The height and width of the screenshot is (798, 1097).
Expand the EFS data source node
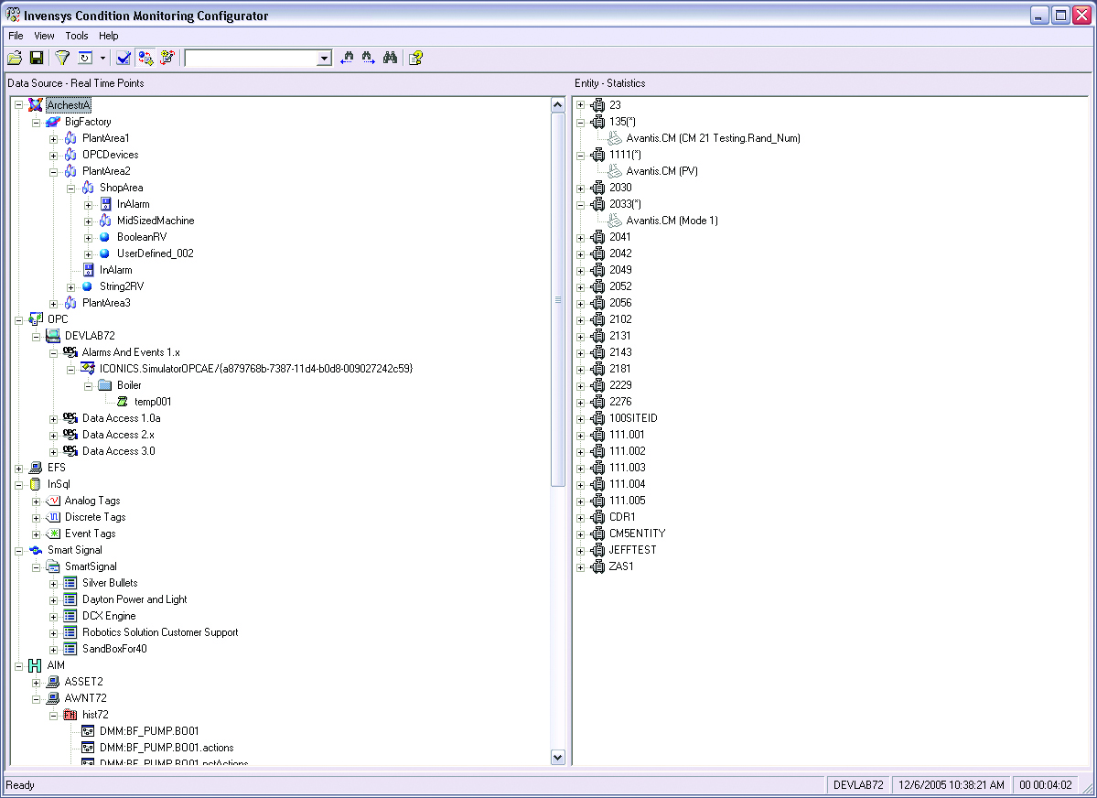(19, 469)
